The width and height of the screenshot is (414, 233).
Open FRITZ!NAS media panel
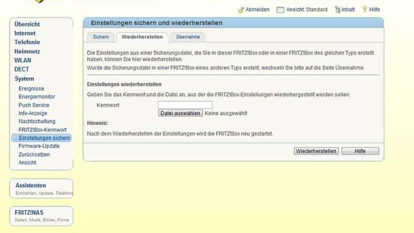click(x=29, y=213)
